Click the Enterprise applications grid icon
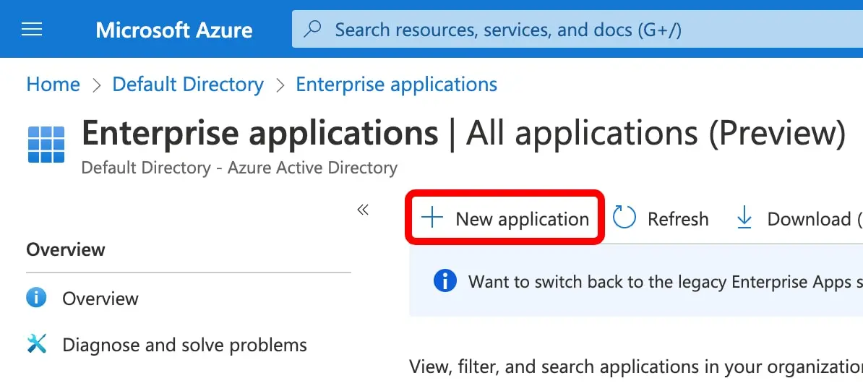Screen dimensions: 863x386 46,145
